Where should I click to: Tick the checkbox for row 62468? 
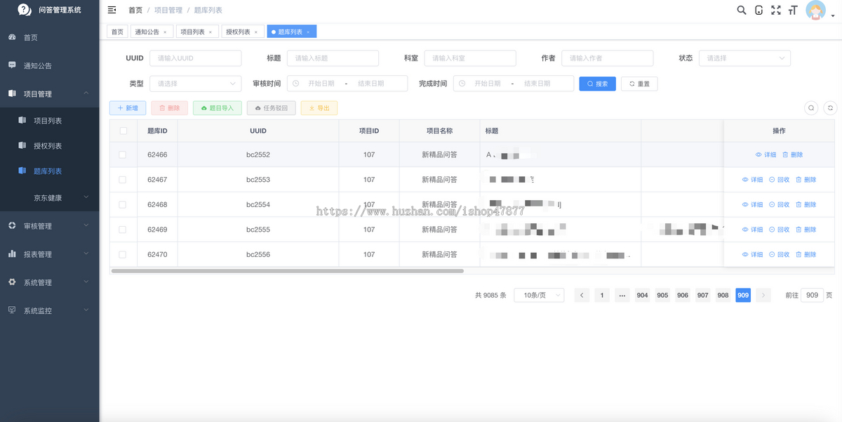click(123, 204)
